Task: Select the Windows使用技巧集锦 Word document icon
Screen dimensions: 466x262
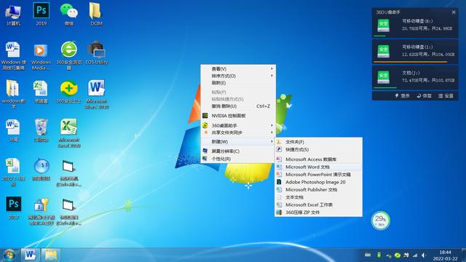Action: point(13,55)
